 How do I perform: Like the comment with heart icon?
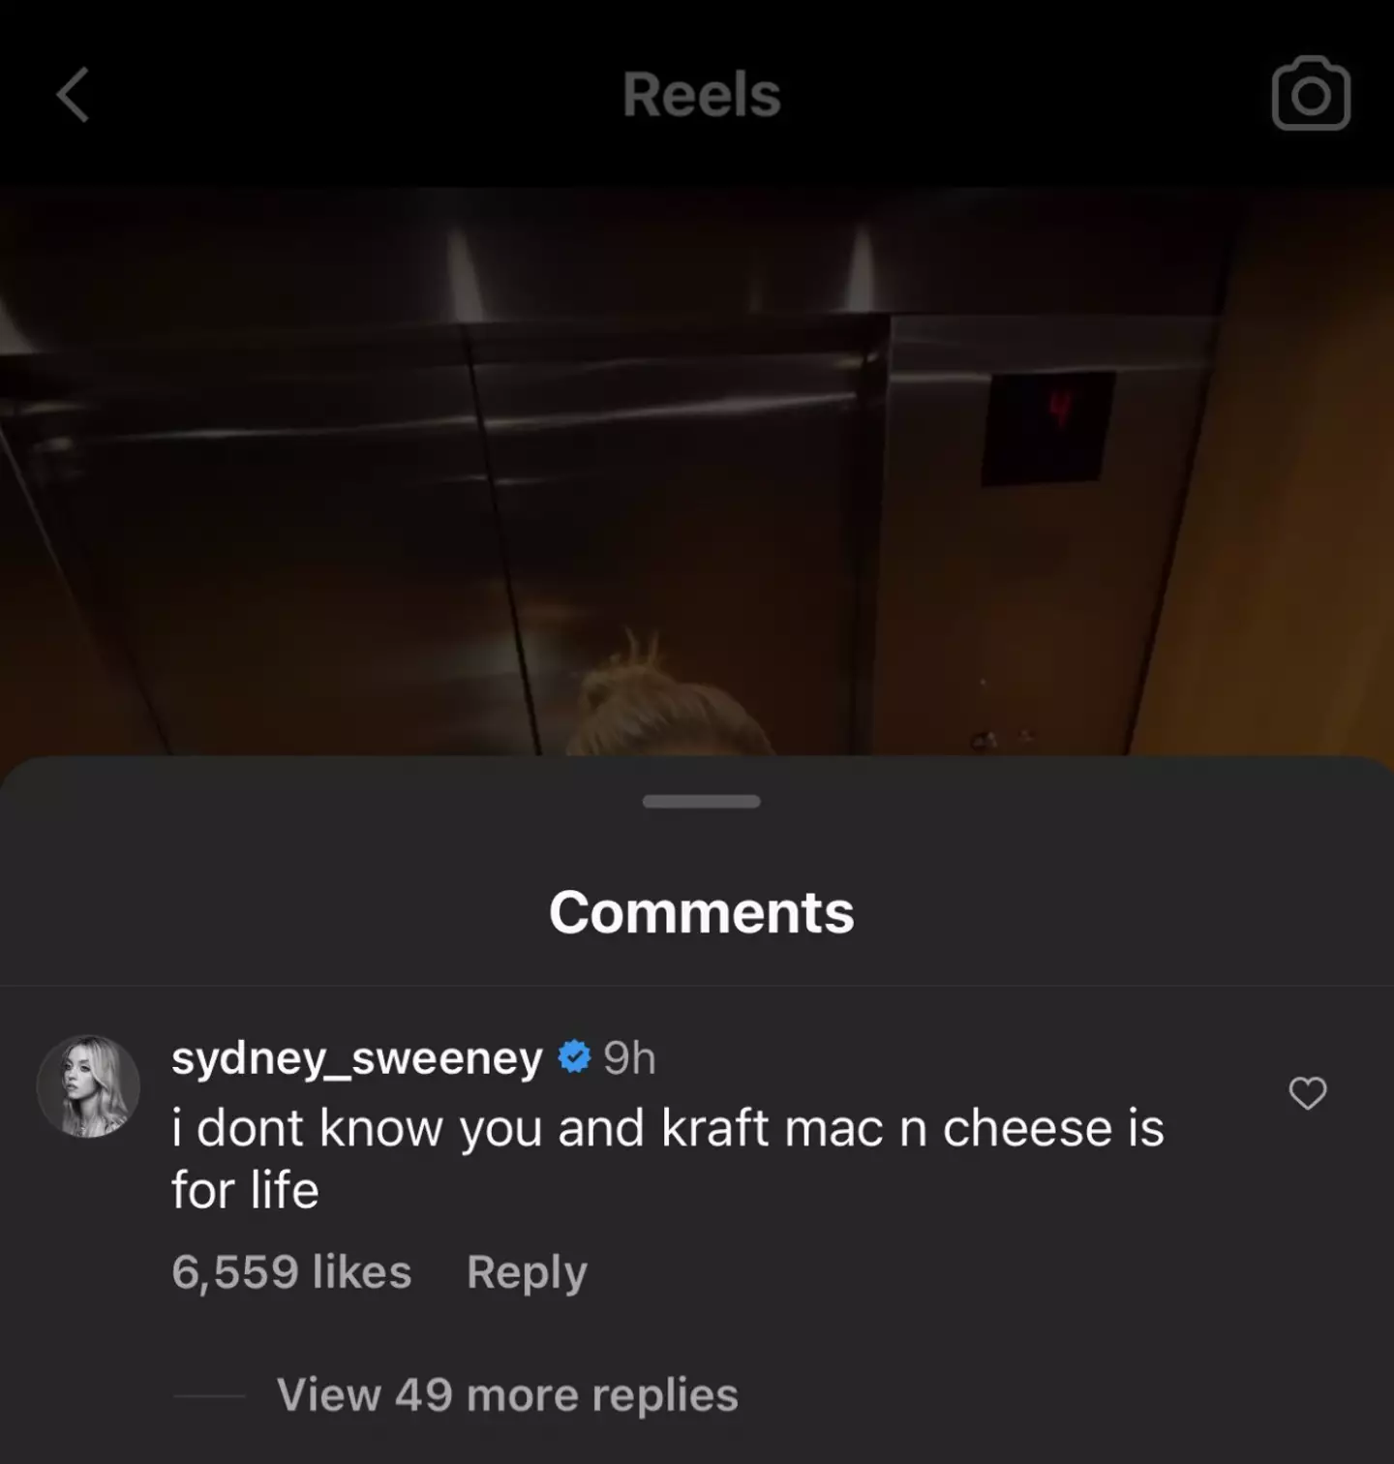[x=1307, y=1093]
